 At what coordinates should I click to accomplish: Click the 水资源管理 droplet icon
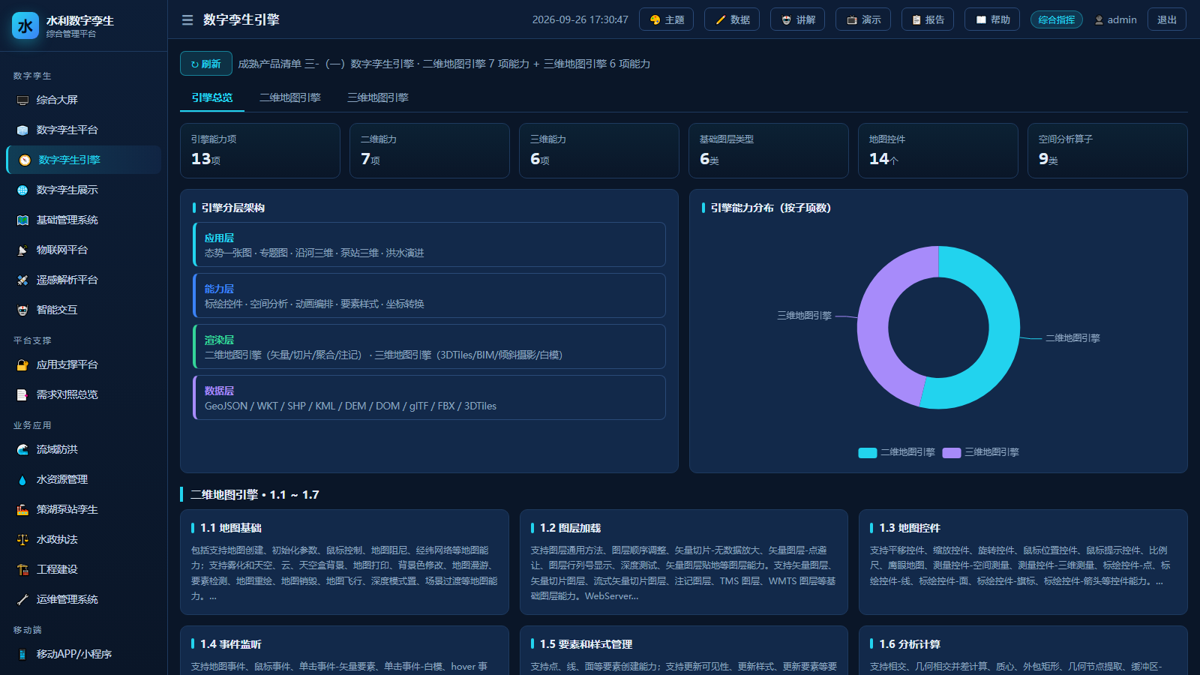[x=22, y=480]
